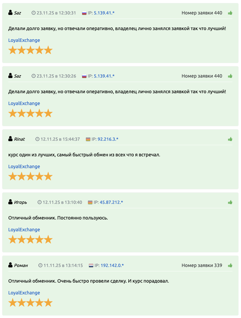
Task: Click the thumbs-up on Игорь's review
Action: point(230,202)
